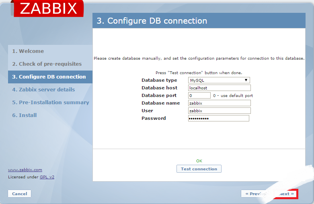Cancel the Zabbix installation
The width and height of the screenshot is (314, 204).
coord(19,194)
